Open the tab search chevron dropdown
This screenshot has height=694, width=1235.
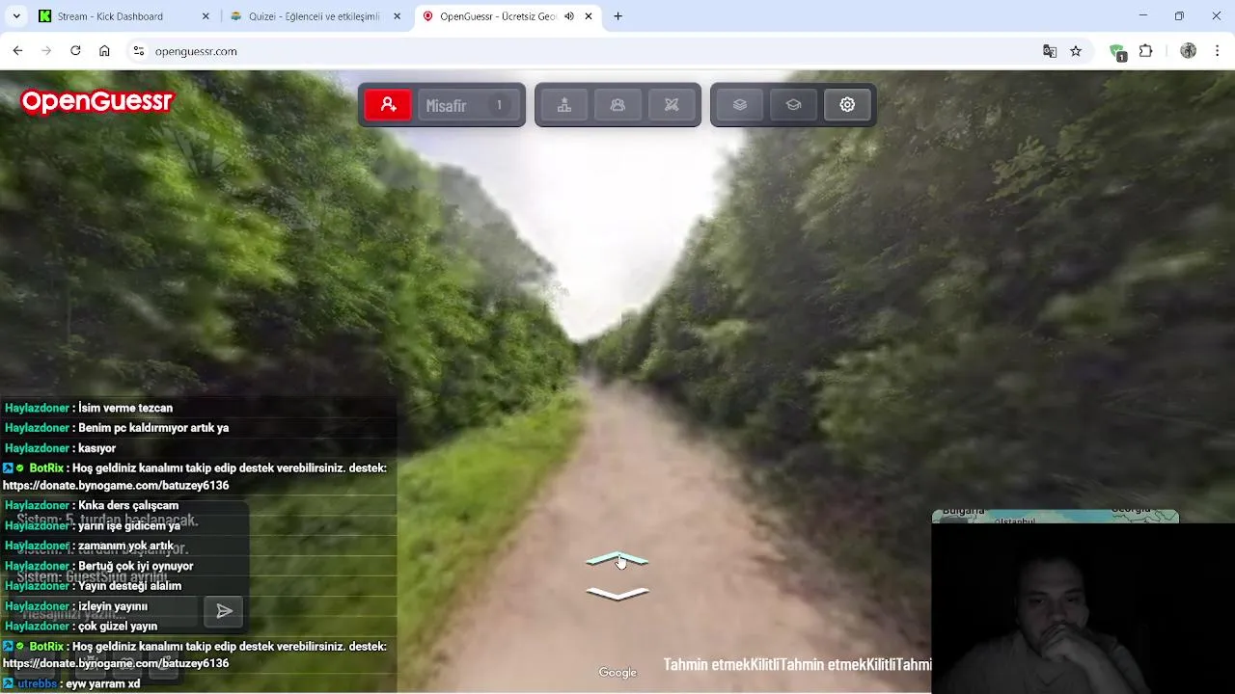coord(16,16)
